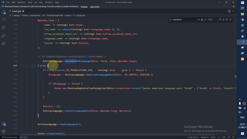Image resolution: width=247 pixels, height=139 pixels.
Task: Click the PrestaShopBundle breadcrumb segment
Action: click(55, 15)
